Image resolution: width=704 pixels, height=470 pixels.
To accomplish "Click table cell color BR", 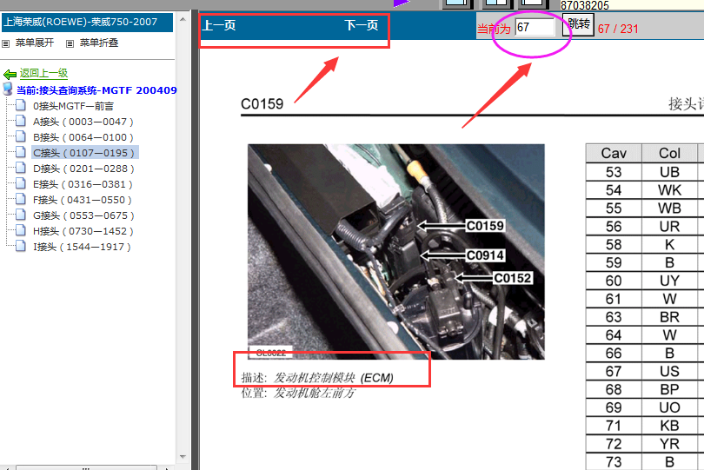I will pyautogui.click(x=669, y=317).
